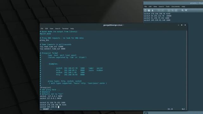
Task: Click the '# defaults set to "tor"' comment
Action: pyautogui.click(x=51, y=94)
